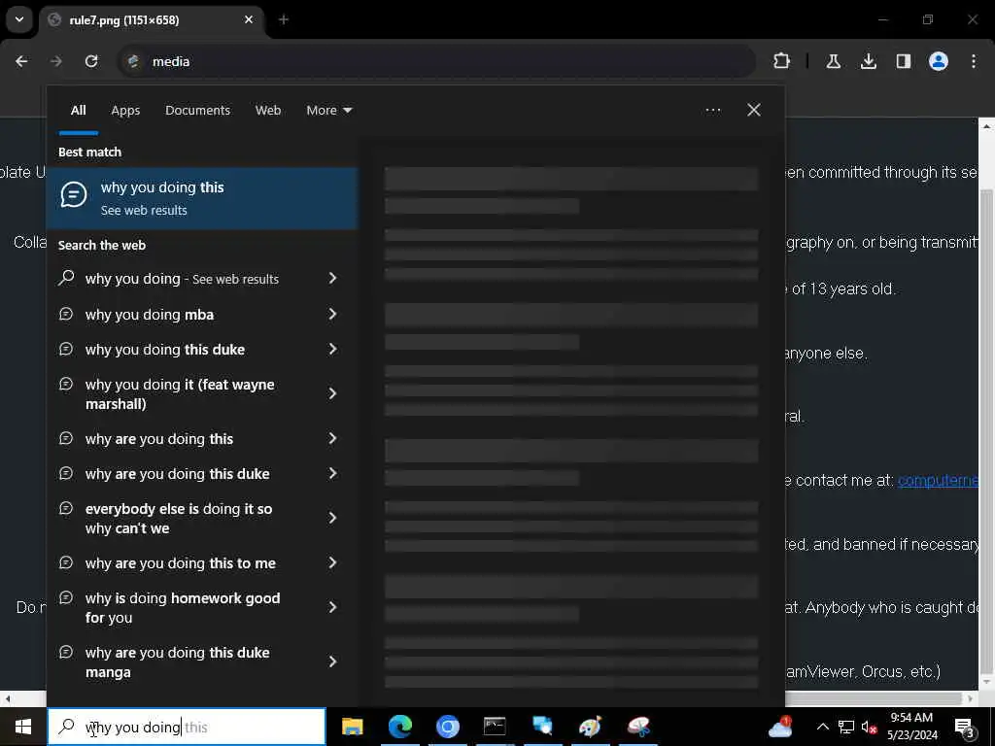
Task: Open the browser extensions puzzle icon
Action: pyautogui.click(x=782, y=61)
